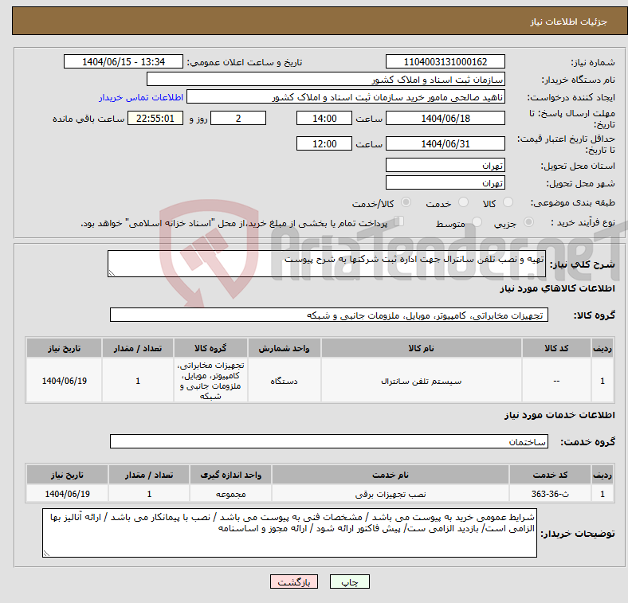Click service name cell نصب تجهیزات برقی
This screenshot has width=628, height=603.
(391, 494)
